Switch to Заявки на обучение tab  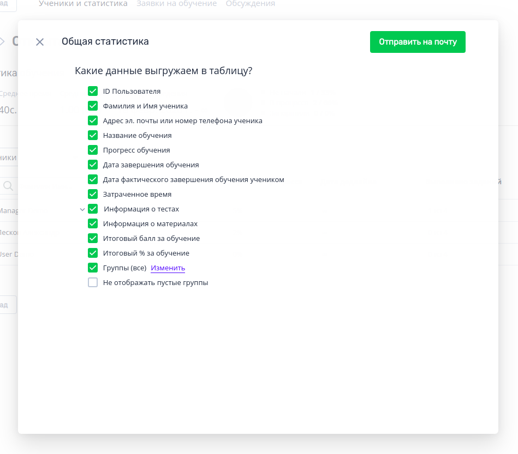[176, 4]
